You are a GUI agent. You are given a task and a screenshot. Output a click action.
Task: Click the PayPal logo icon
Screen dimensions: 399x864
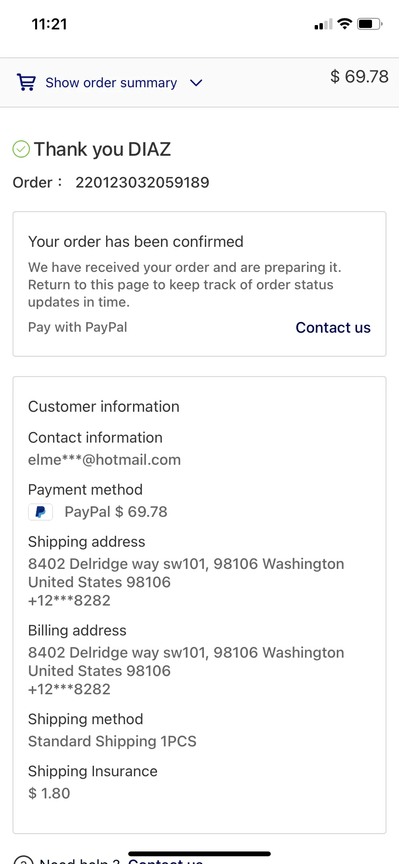pyautogui.click(x=41, y=512)
